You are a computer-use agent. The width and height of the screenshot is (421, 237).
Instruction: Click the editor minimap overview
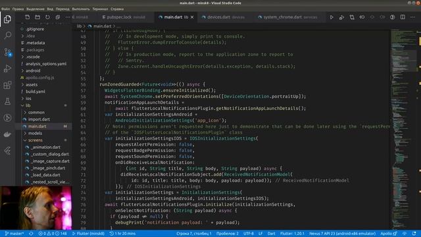click(x=403, y=129)
